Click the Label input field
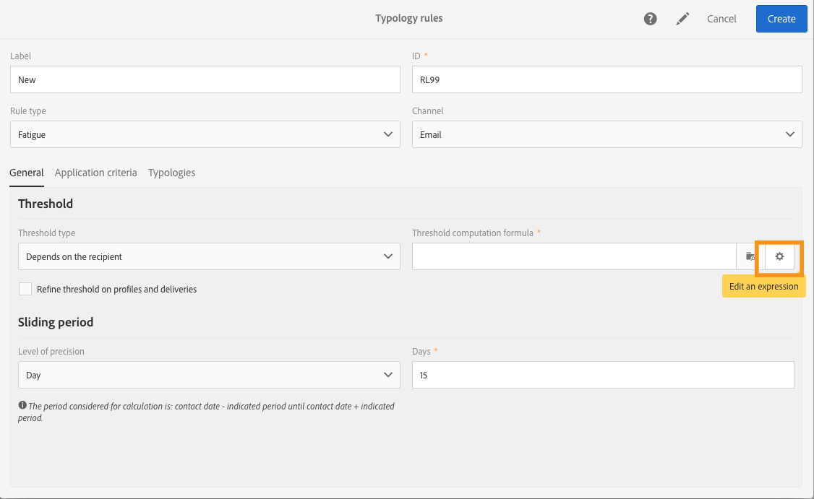 click(205, 79)
